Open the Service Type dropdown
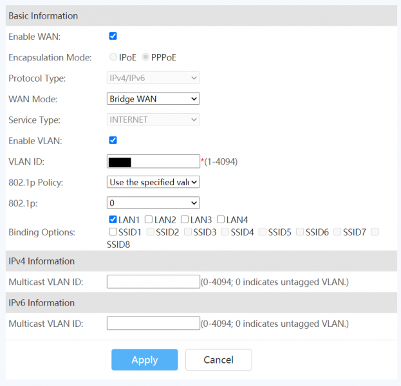Image resolution: width=401 pixels, height=386 pixels. coord(153,120)
